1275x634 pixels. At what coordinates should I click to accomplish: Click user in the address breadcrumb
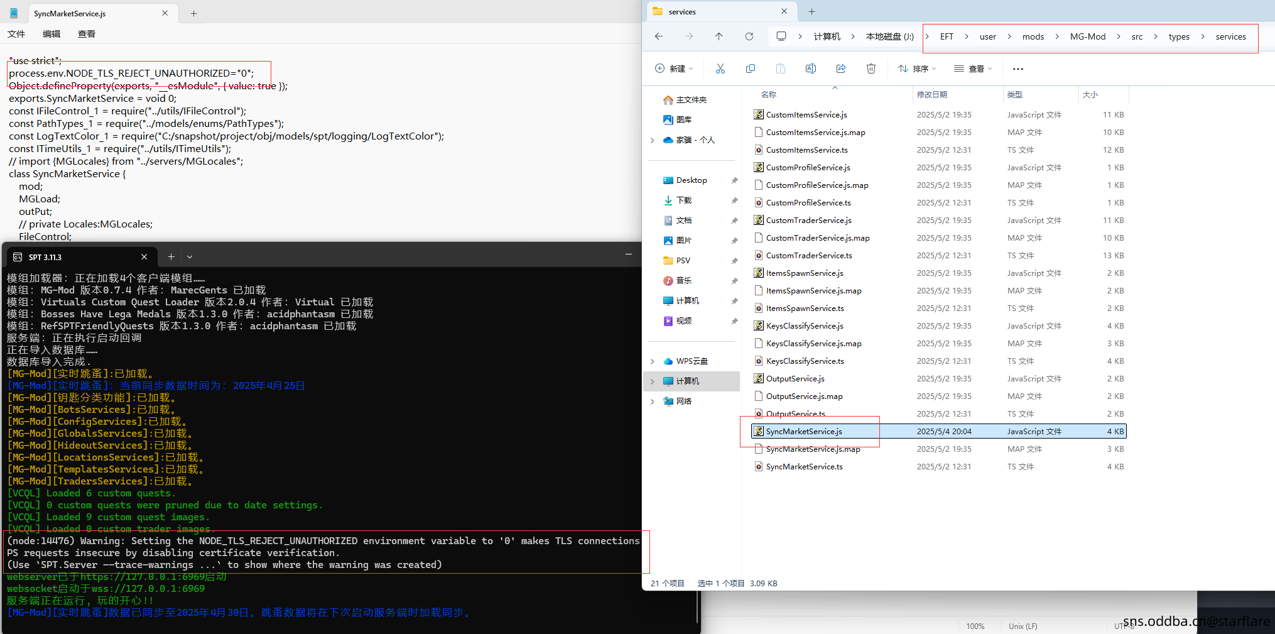click(988, 36)
